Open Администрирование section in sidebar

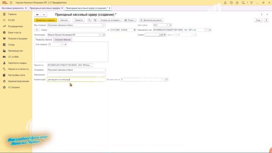point(18,81)
